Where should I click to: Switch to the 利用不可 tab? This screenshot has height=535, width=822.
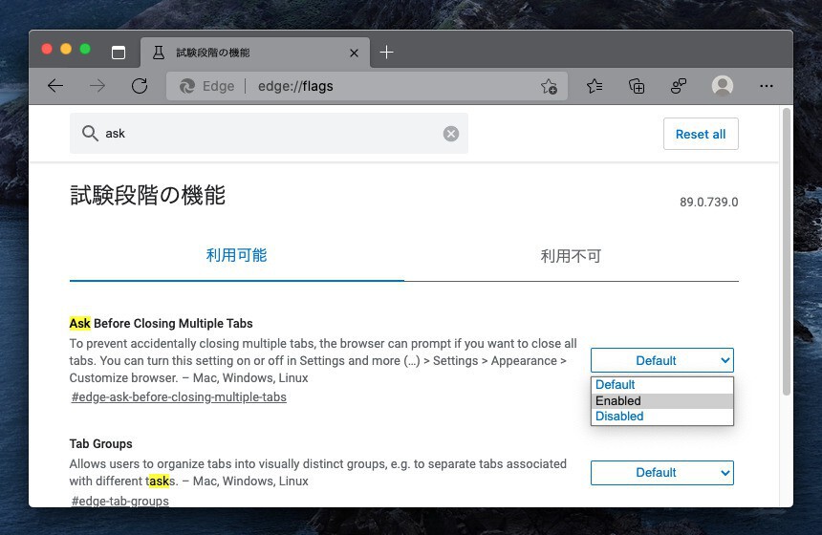pyautogui.click(x=571, y=256)
